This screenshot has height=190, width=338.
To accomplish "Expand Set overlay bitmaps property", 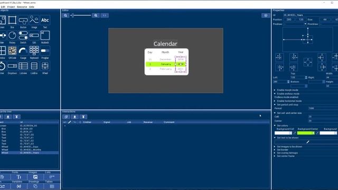I will click(275, 153).
